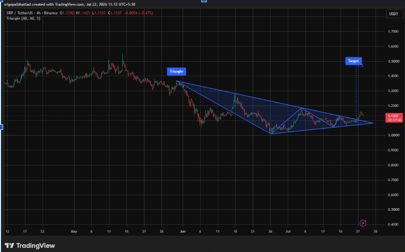Click the TradingView logo
Image resolution: width=405 pixels, height=252 pixels.
click(30, 245)
